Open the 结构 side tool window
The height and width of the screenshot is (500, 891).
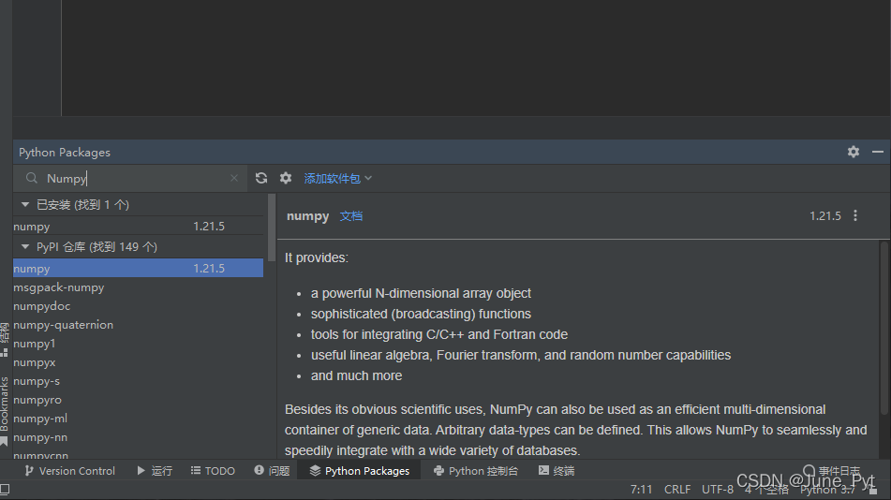pyautogui.click(x=5, y=339)
